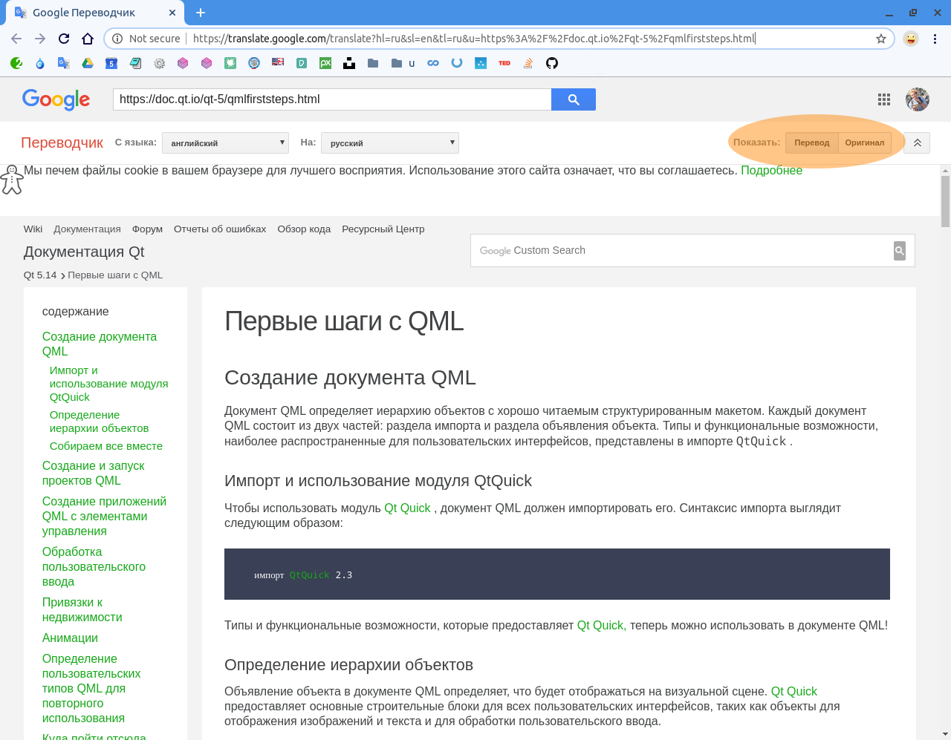Open Создание и запуск проектов QML

tap(94, 473)
